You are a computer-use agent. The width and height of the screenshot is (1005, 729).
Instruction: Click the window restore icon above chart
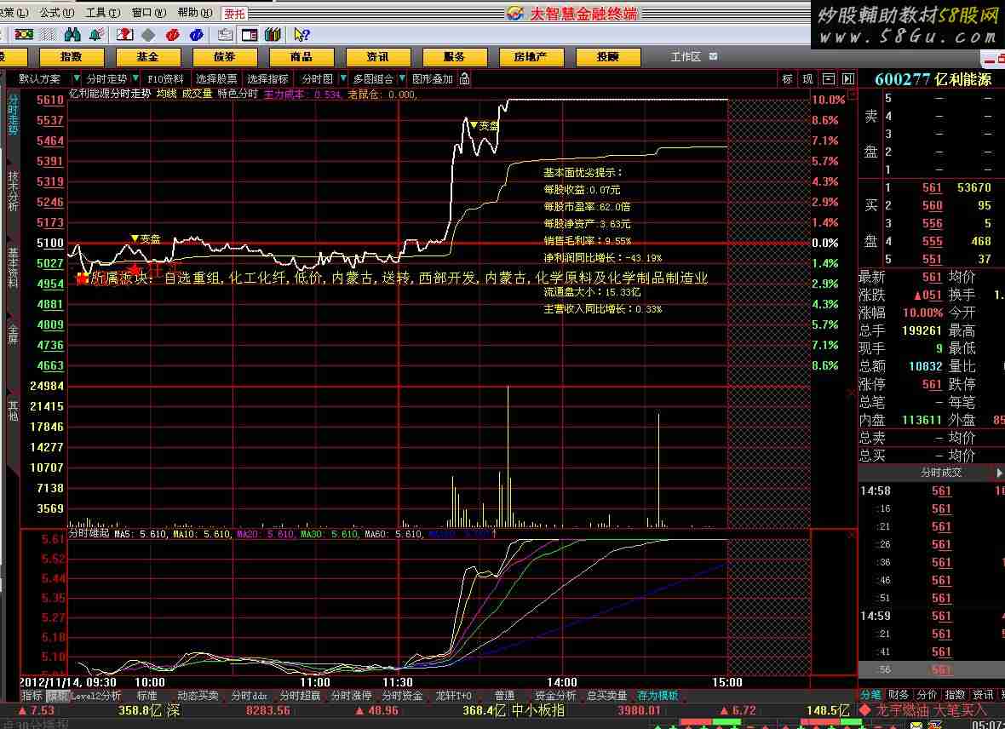829,79
